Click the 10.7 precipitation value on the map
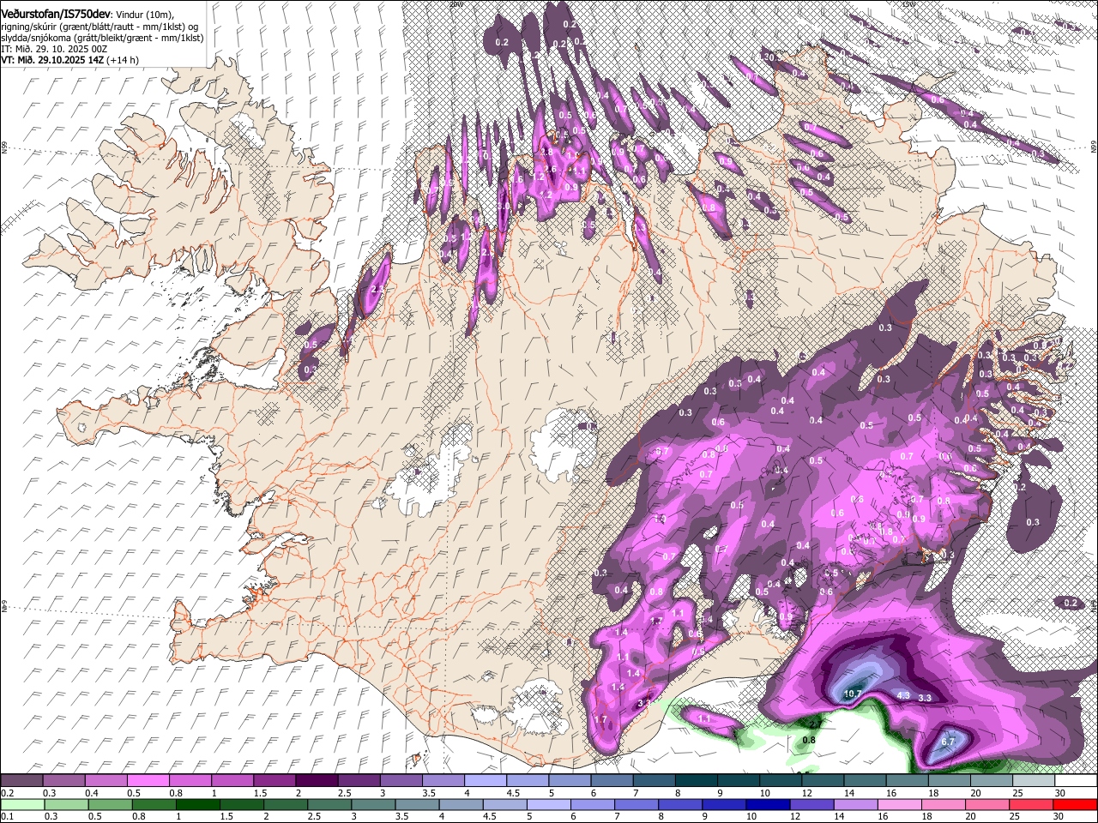This screenshot has width=1098, height=823. point(853,694)
